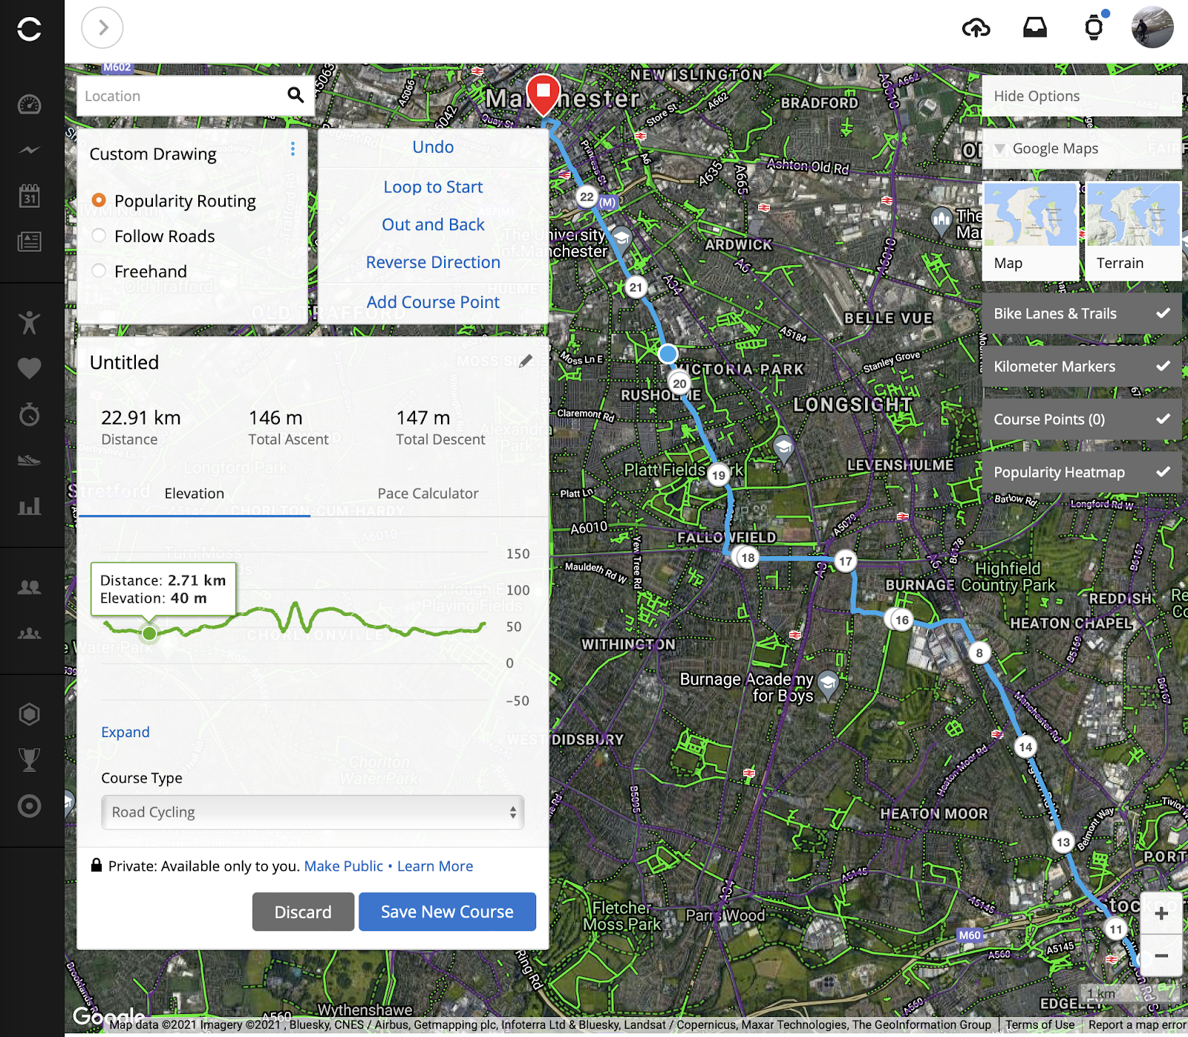
Task: Toggle Popularity Heatmap overlay
Action: (x=1082, y=472)
